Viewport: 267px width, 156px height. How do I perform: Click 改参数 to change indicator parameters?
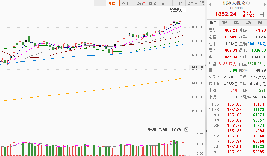click(152, 130)
